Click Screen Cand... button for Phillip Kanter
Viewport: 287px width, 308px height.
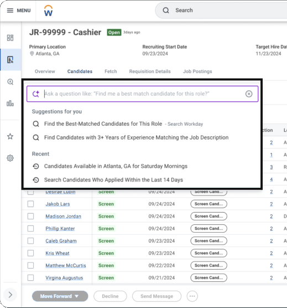click(209, 228)
